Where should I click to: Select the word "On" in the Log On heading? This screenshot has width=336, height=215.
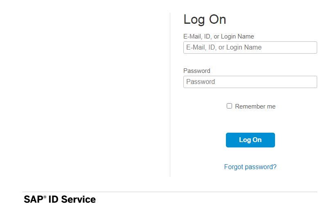click(x=218, y=20)
